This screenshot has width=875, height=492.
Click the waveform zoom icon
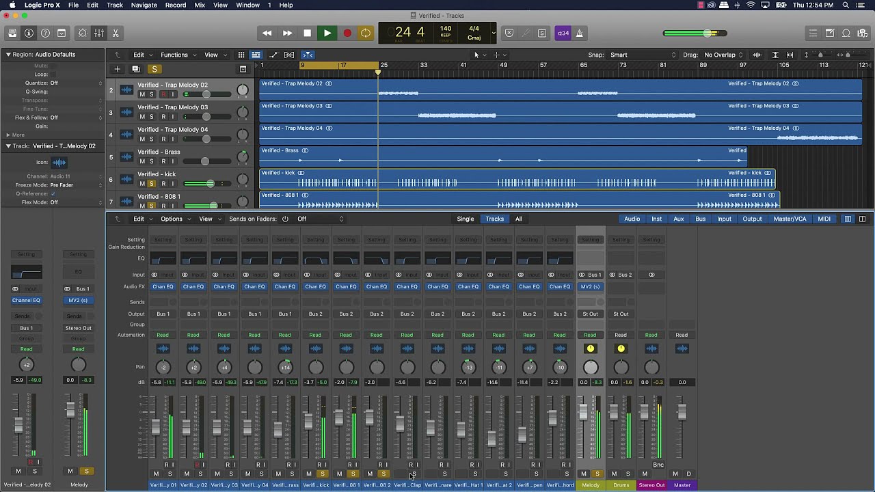click(757, 55)
